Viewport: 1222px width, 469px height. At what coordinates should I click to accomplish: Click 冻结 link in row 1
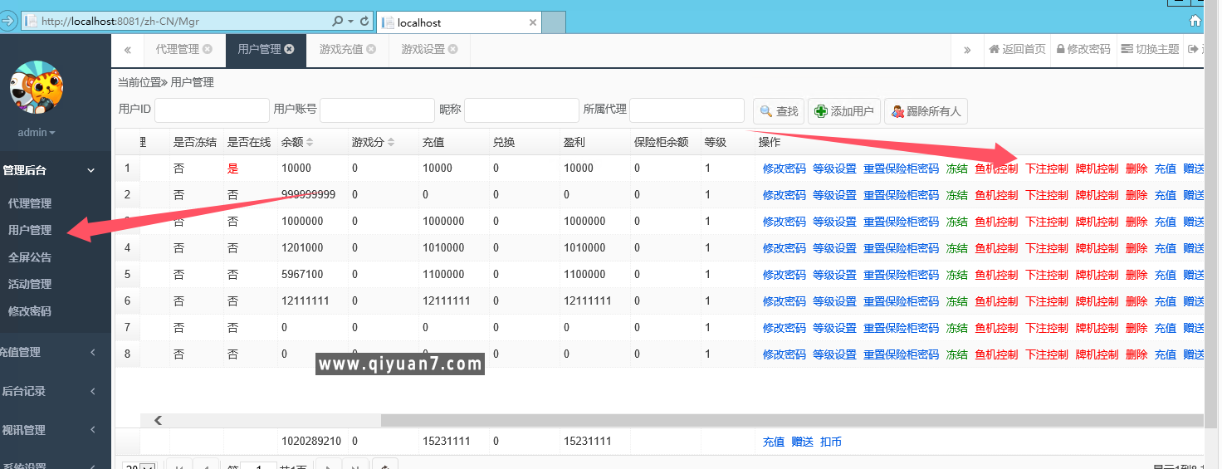click(x=956, y=169)
